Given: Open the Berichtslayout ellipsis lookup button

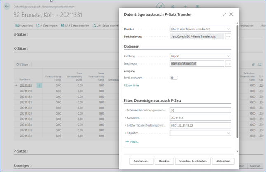Looking at the screenshot, I should (228, 36).
